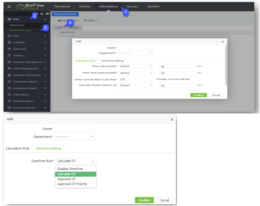Click the search magnifier icon in sidebar
This screenshot has height=206, width=260.
(42, 14)
